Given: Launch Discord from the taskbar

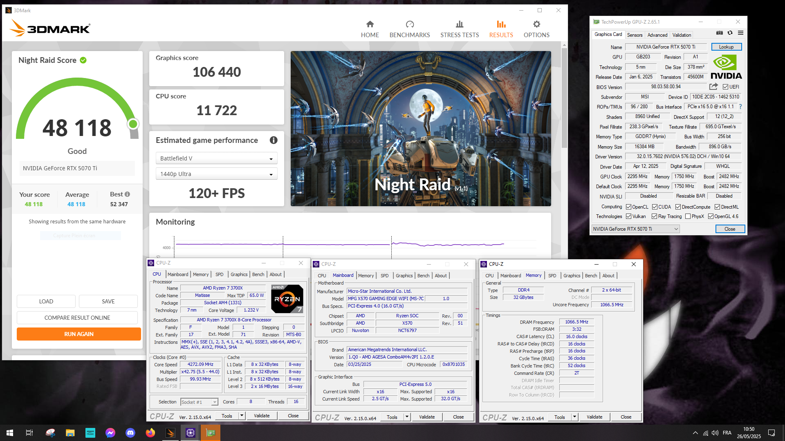Looking at the screenshot, I should (x=130, y=433).
